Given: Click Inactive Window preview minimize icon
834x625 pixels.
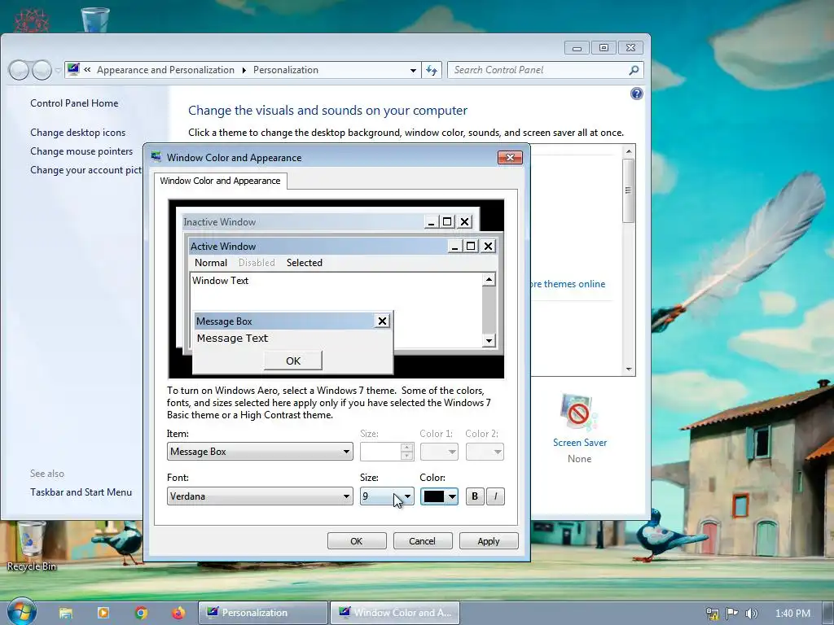Looking at the screenshot, I should (x=432, y=222).
